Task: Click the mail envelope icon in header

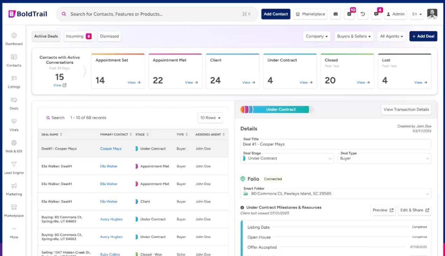Action: click(x=335, y=14)
